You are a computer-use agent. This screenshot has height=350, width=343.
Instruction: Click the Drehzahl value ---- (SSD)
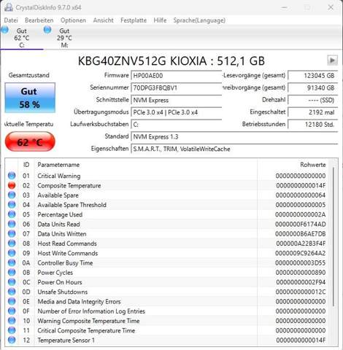tap(313, 100)
